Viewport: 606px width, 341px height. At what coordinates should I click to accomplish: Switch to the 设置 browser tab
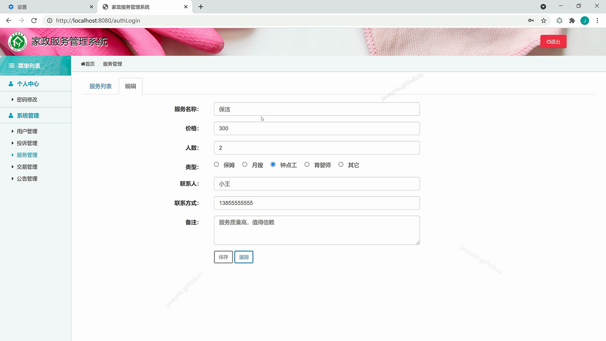click(47, 7)
